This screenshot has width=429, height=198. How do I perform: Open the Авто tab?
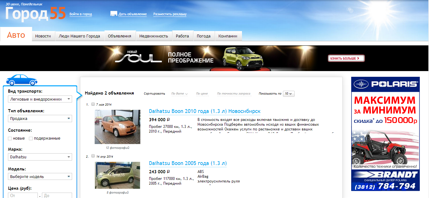click(16, 35)
